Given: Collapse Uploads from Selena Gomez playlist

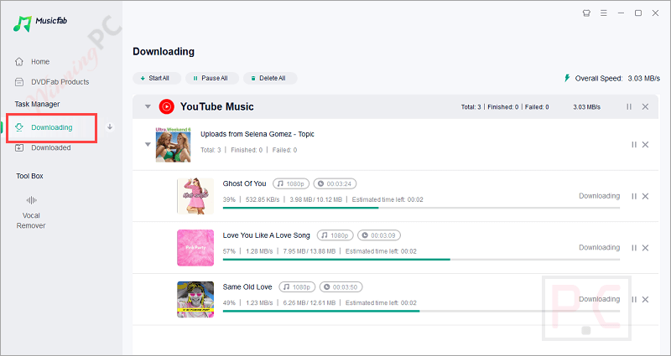Looking at the screenshot, I should tap(148, 144).
